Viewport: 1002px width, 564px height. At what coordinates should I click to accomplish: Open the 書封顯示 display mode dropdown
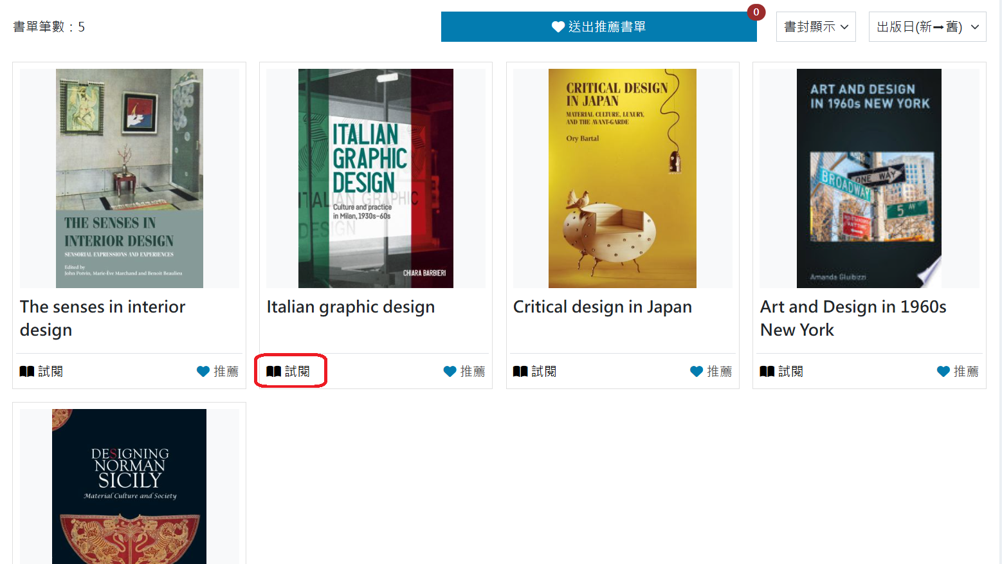pos(815,27)
